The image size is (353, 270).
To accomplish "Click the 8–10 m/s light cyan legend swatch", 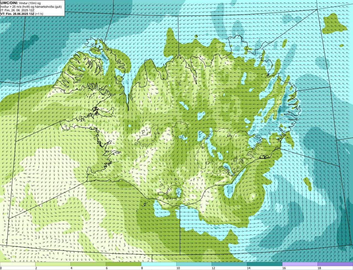I will pyautogui.click(x=159, y=264).
